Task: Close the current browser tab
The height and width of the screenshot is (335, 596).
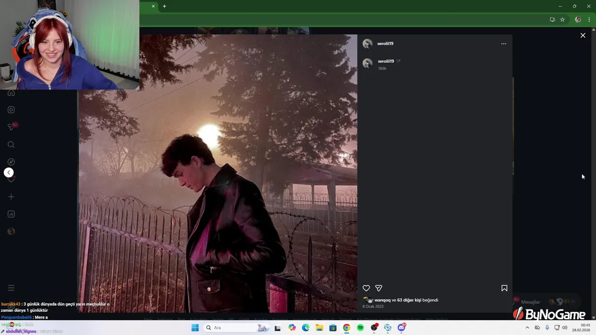Action: pos(153,6)
